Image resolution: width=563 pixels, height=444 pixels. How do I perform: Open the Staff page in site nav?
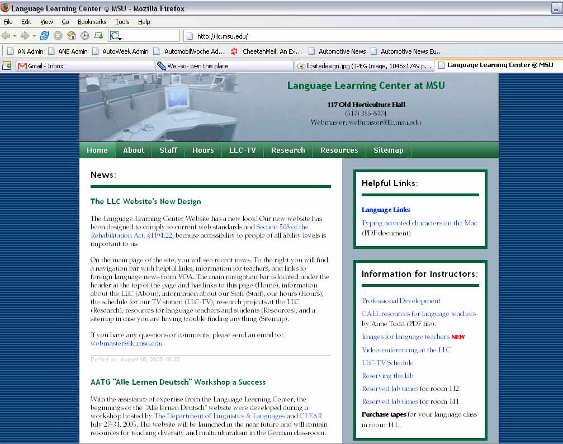168,150
